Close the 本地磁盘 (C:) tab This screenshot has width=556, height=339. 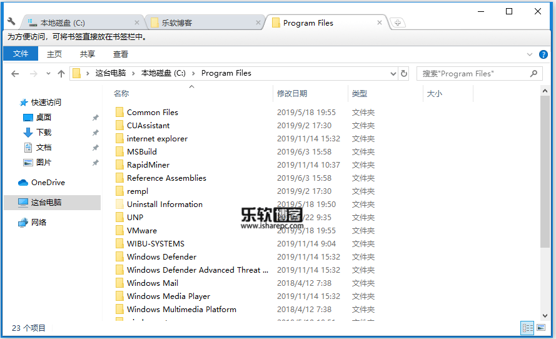[137, 23]
